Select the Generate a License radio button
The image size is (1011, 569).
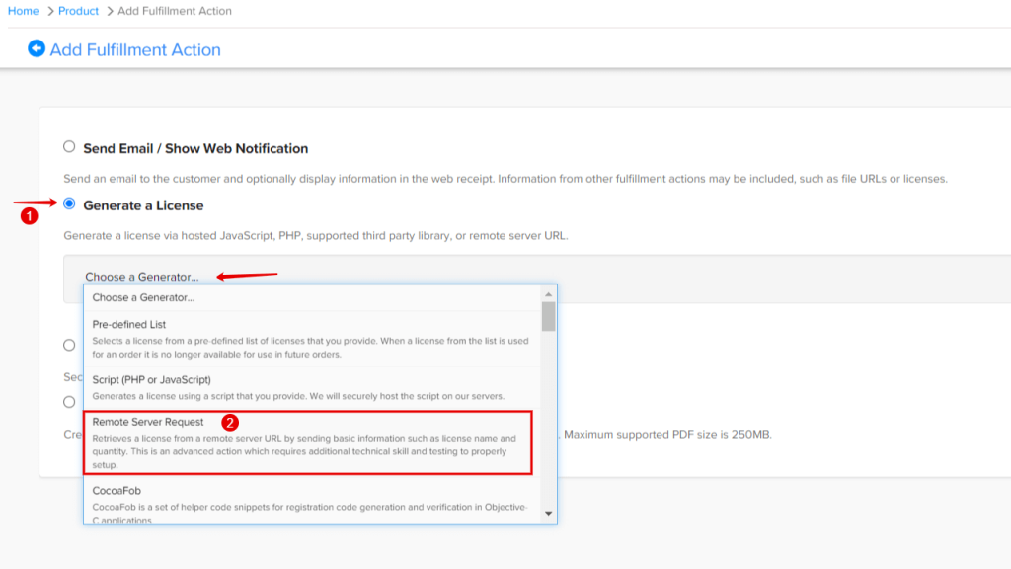coord(69,204)
